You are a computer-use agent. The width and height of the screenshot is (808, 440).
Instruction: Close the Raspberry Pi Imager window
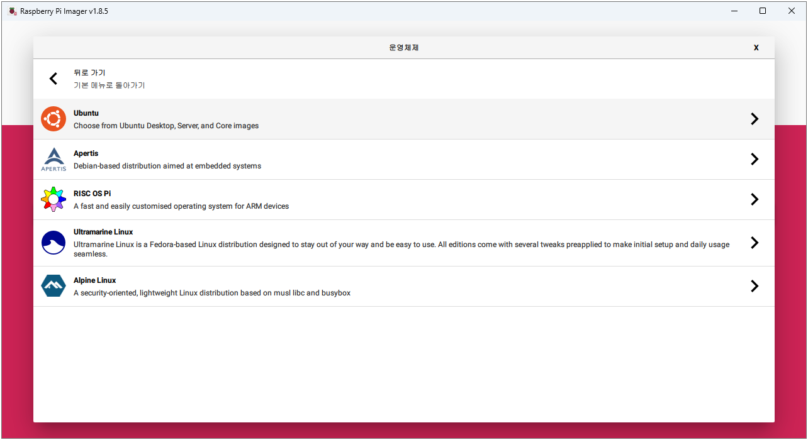[792, 11]
